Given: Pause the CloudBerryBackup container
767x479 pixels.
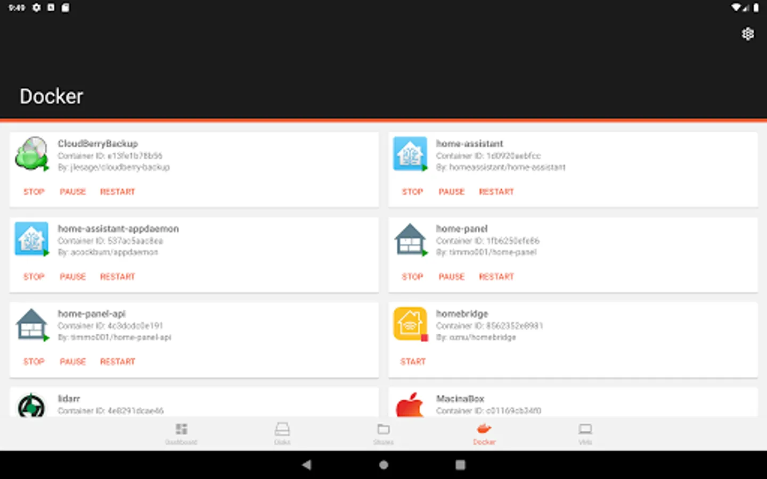Looking at the screenshot, I should [x=73, y=192].
